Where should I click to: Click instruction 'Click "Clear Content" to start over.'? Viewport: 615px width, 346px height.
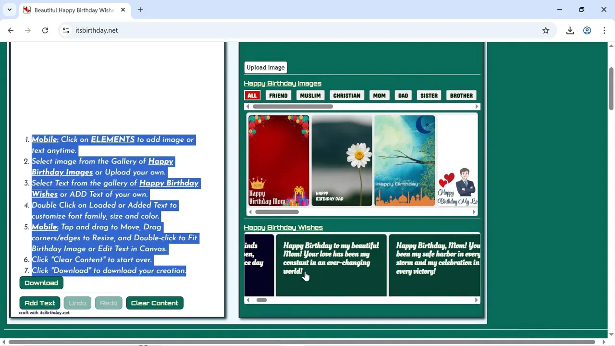92,259
